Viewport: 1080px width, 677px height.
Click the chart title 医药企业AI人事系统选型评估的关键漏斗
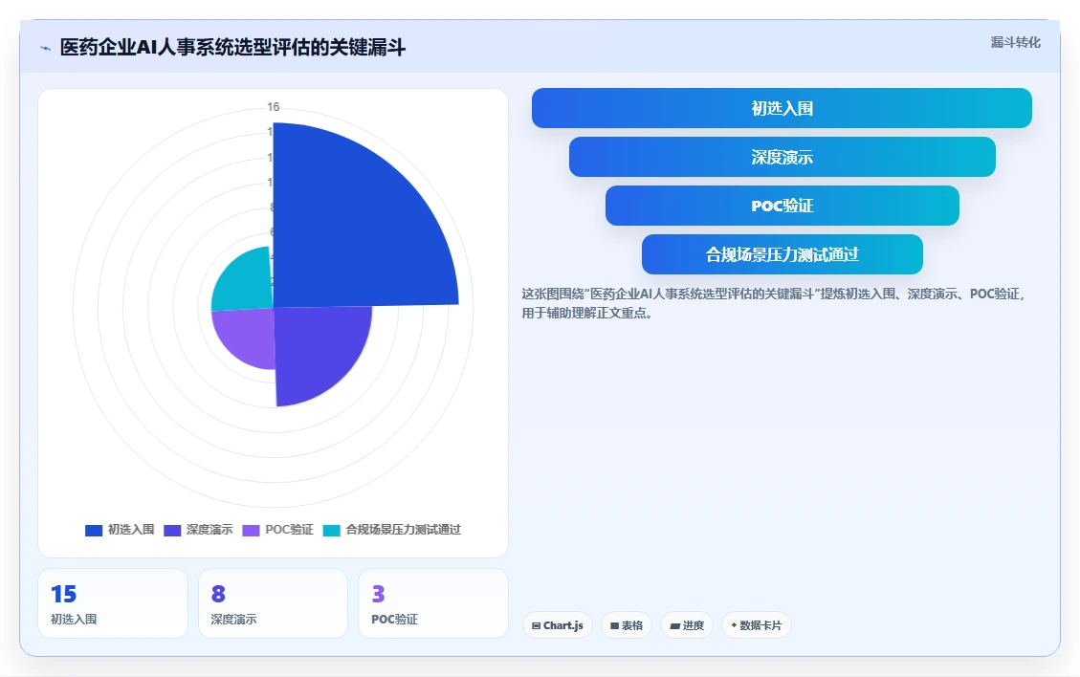232,48
